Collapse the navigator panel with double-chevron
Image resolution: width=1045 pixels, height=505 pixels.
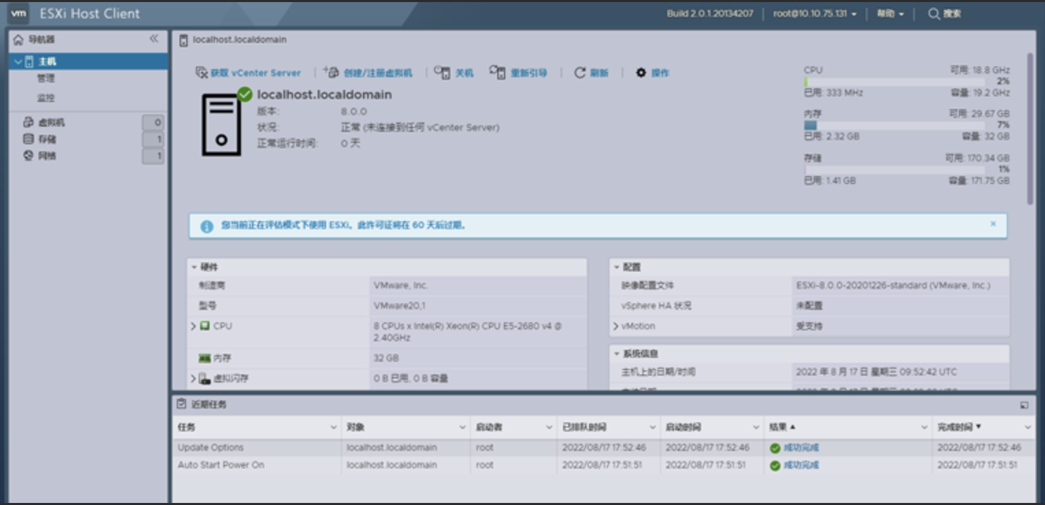tap(153, 39)
